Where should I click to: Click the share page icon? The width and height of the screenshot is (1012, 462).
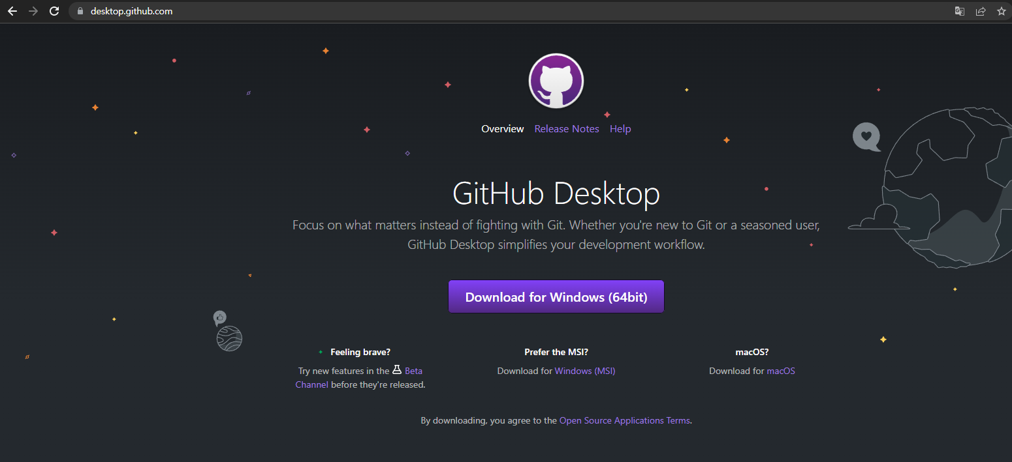pyautogui.click(x=980, y=11)
